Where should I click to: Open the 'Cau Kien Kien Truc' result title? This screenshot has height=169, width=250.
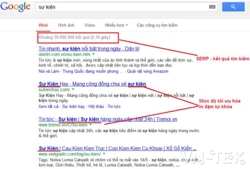pos(117,149)
